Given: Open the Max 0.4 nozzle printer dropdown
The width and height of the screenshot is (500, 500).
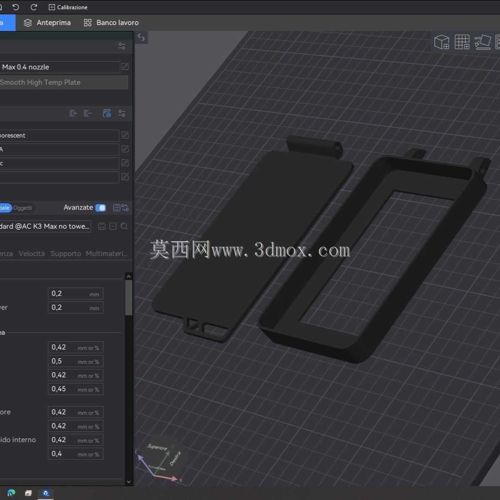Looking at the screenshot, I should tap(60, 67).
